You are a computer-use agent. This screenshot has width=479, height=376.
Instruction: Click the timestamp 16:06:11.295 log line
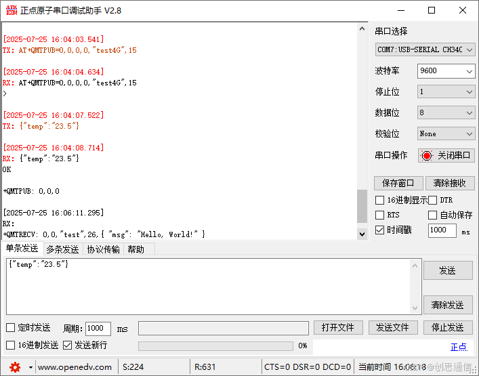click(54, 213)
